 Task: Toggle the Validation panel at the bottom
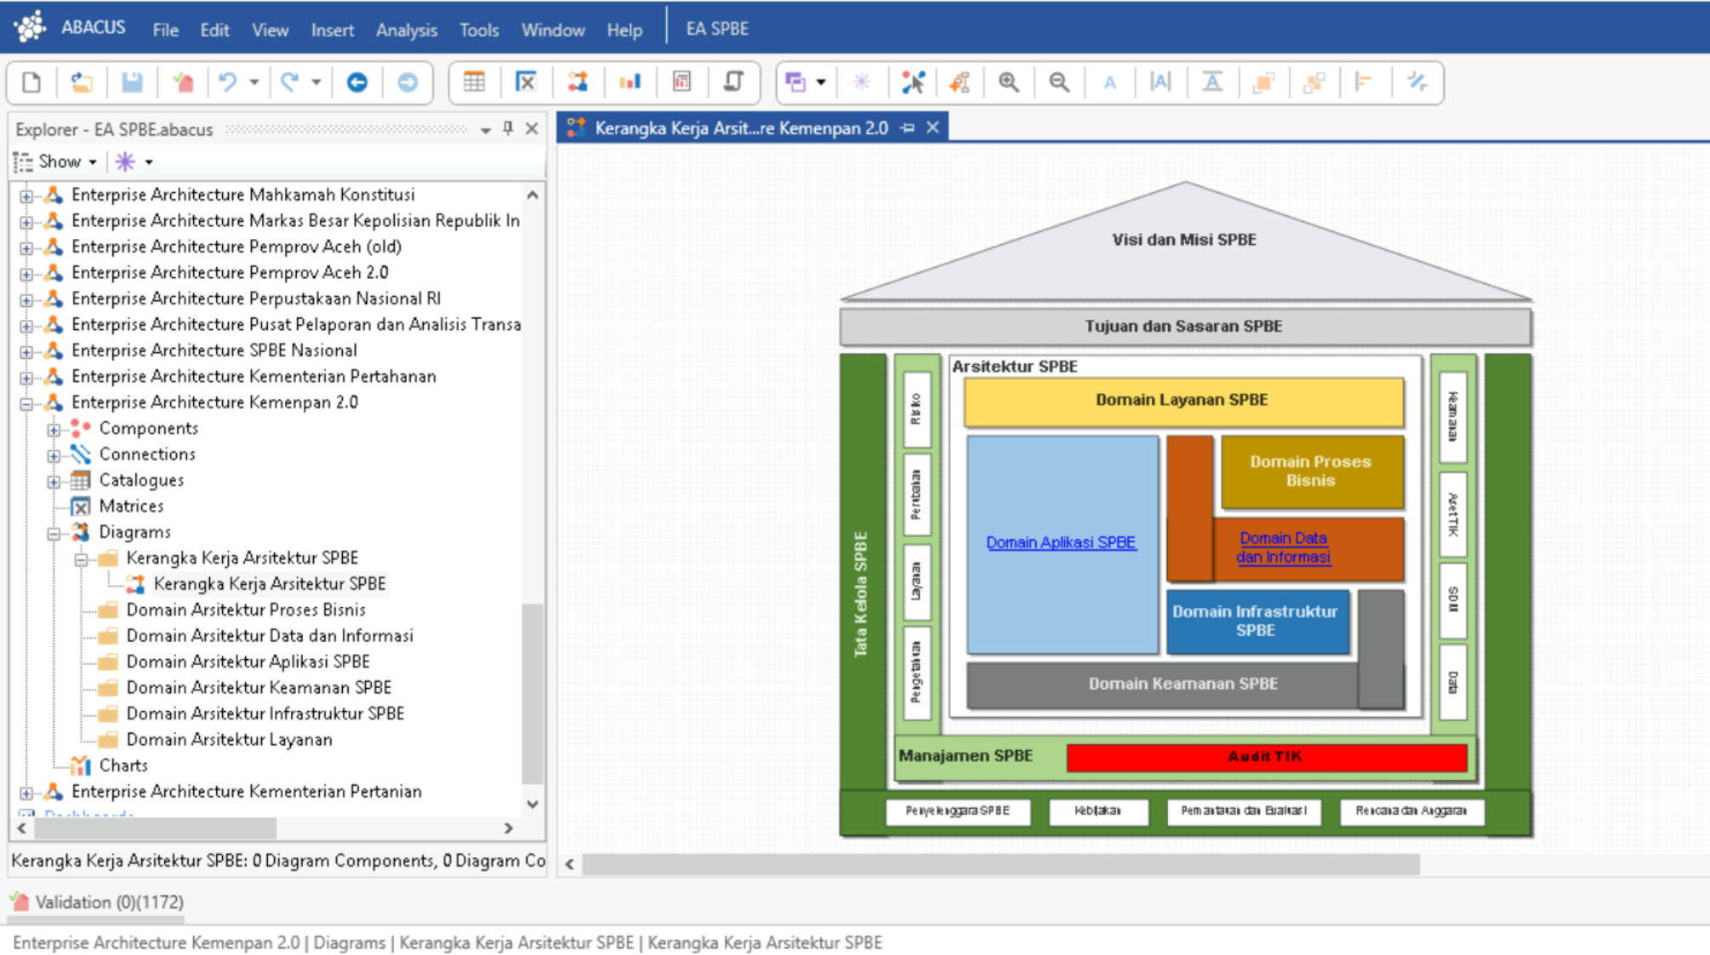tap(94, 902)
